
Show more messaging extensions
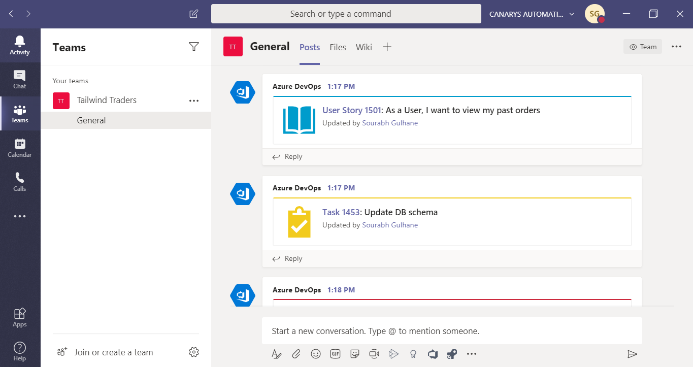coord(472,354)
